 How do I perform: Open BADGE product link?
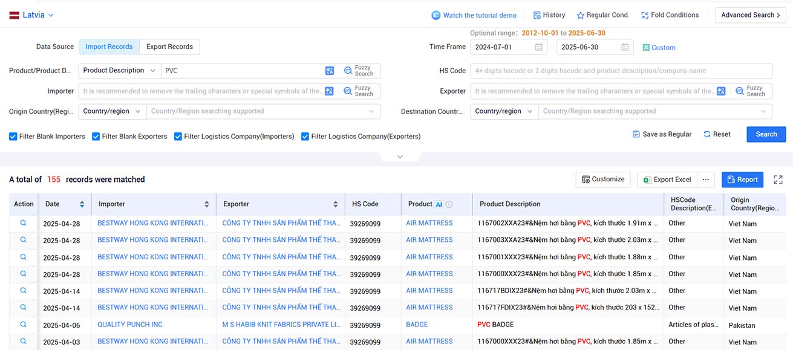coord(417,325)
